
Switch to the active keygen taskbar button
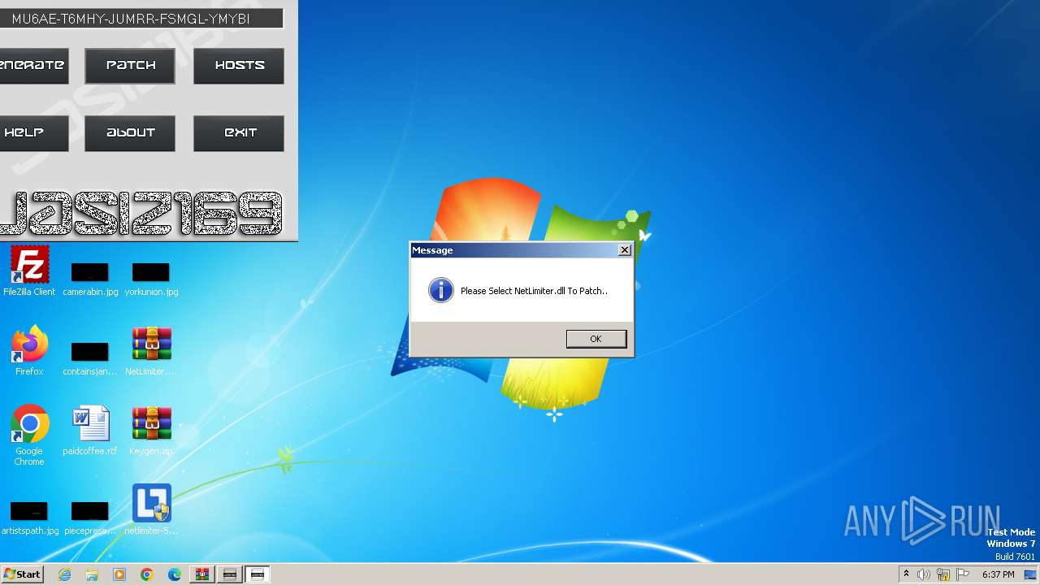point(258,574)
